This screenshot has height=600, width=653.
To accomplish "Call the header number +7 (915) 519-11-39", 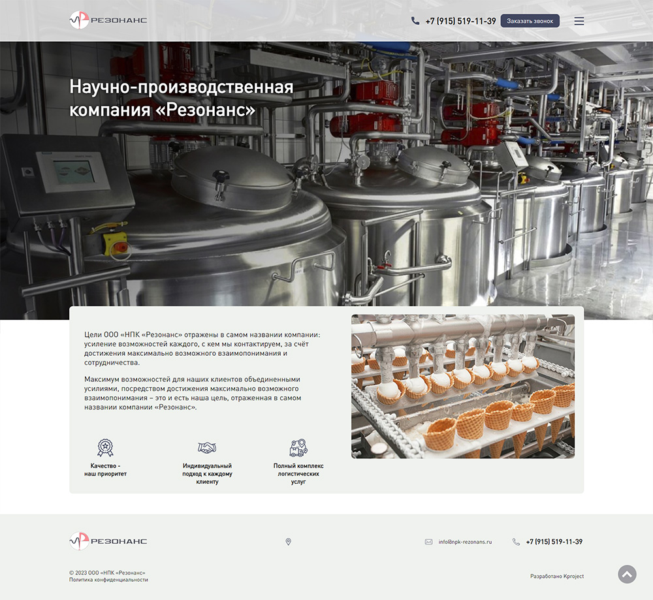I will pyautogui.click(x=460, y=21).
